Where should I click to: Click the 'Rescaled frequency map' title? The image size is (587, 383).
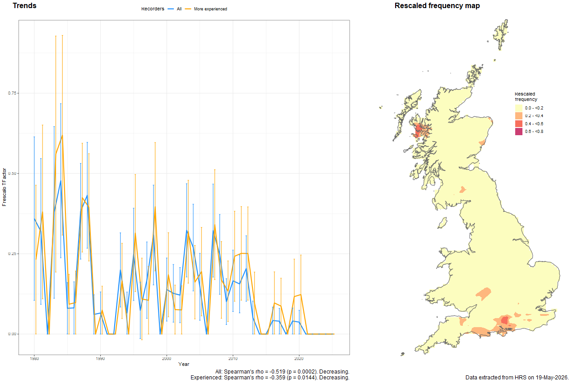click(x=437, y=6)
